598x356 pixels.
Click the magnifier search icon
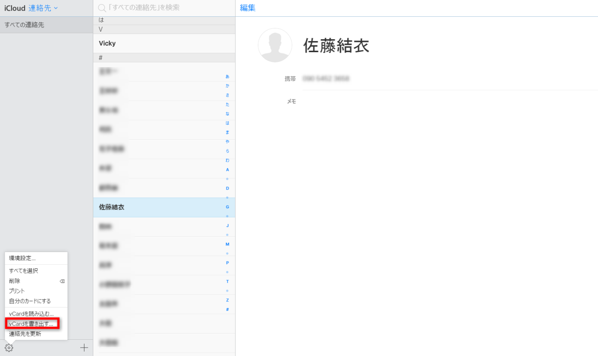coord(102,8)
